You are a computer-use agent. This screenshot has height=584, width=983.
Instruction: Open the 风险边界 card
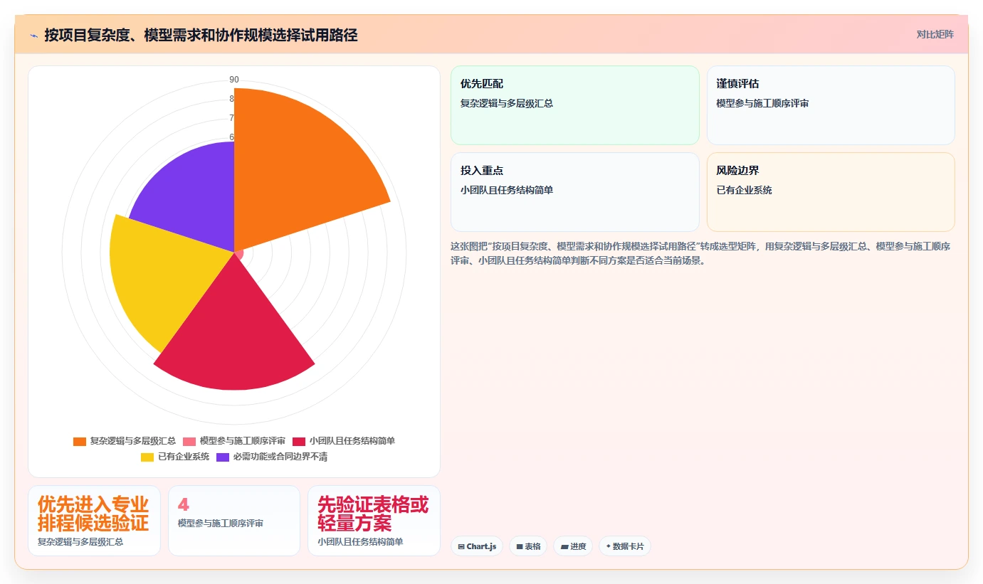click(x=831, y=192)
